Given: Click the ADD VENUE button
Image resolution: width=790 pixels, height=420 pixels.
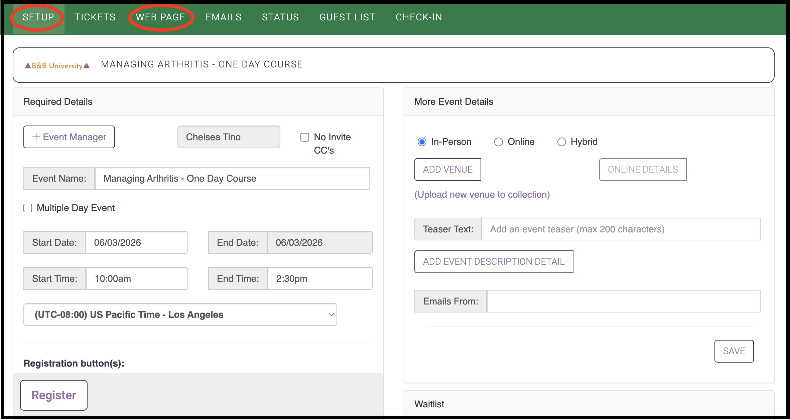Looking at the screenshot, I should (448, 170).
